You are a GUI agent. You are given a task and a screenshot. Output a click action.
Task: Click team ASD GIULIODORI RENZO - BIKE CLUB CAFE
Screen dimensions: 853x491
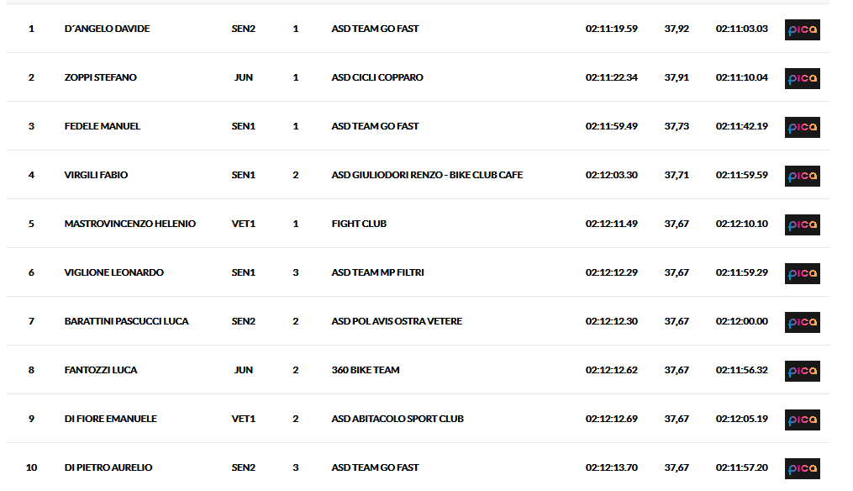pos(427,175)
